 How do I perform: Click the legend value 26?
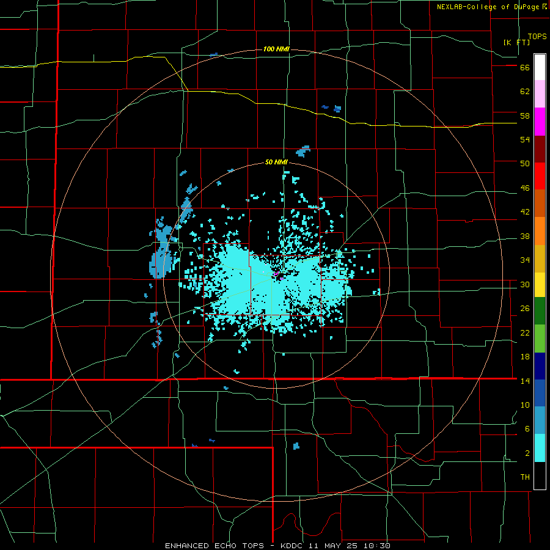[x=525, y=309]
